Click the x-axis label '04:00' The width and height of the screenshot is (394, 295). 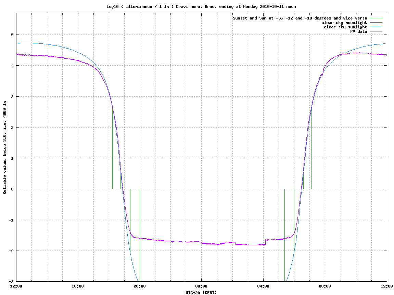click(263, 286)
